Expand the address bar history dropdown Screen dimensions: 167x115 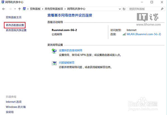click(120, 9)
